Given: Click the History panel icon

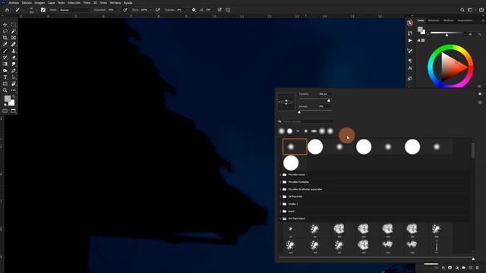Looking at the screenshot, I should 410,33.
